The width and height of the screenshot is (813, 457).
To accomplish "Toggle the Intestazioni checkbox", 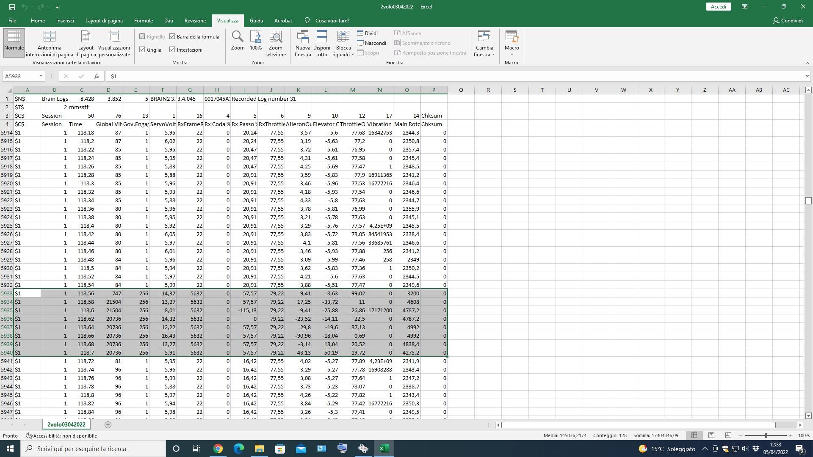I will pos(172,50).
